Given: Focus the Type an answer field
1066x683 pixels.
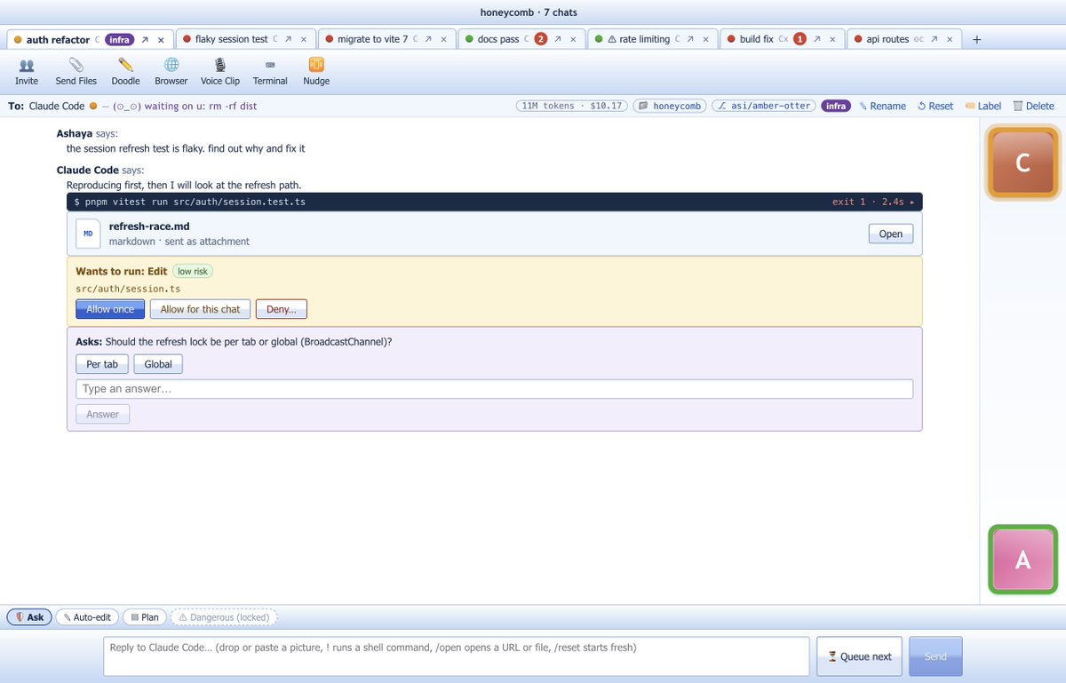Looking at the screenshot, I should (494, 389).
